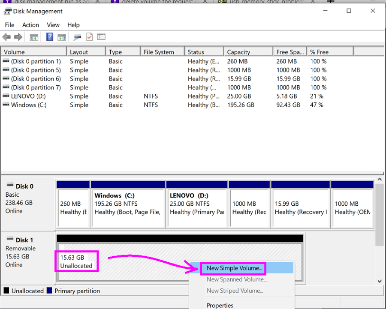Click the Disk Management title bar icon

[8, 11]
